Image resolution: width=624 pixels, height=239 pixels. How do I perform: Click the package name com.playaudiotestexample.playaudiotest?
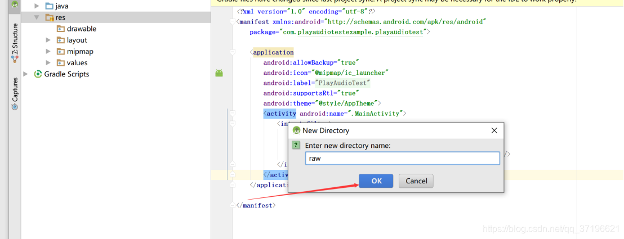click(x=353, y=32)
